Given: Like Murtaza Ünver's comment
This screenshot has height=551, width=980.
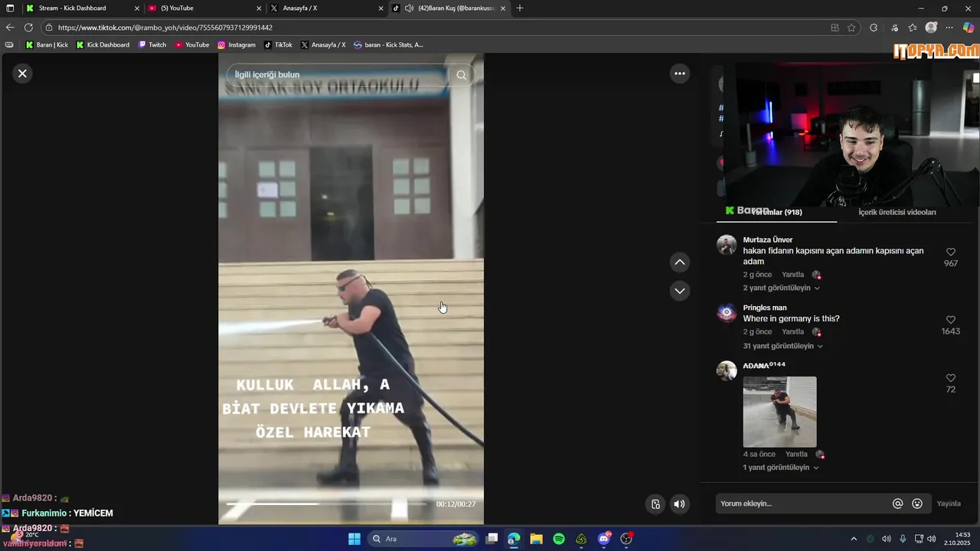Looking at the screenshot, I should point(950,252).
